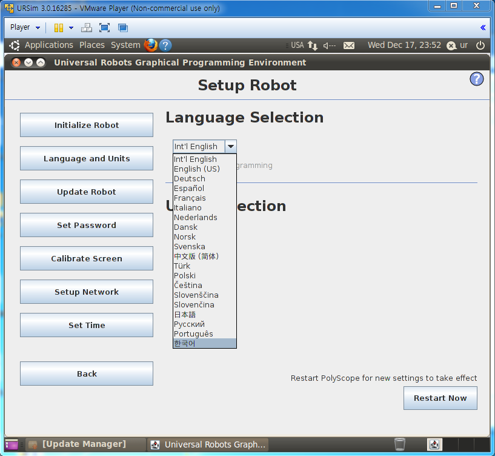Click Set Time button
The height and width of the screenshot is (456, 495).
click(x=87, y=325)
